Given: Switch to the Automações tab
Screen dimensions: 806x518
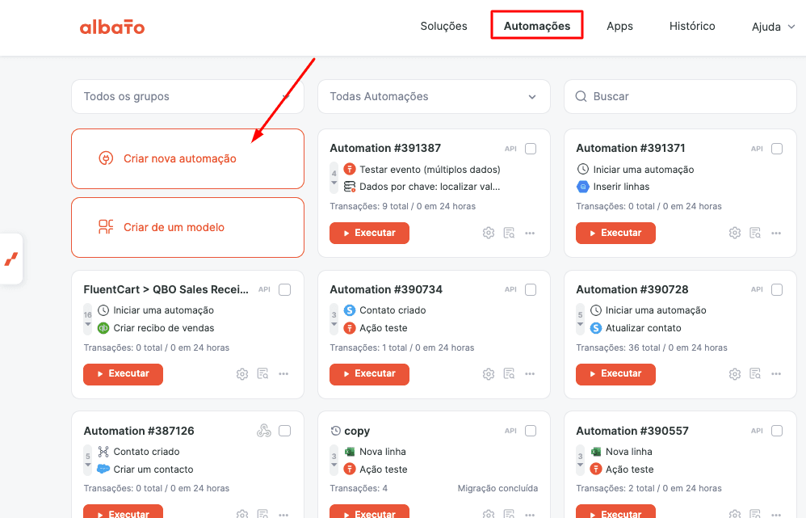Looking at the screenshot, I should pyautogui.click(x=536, y=26).
